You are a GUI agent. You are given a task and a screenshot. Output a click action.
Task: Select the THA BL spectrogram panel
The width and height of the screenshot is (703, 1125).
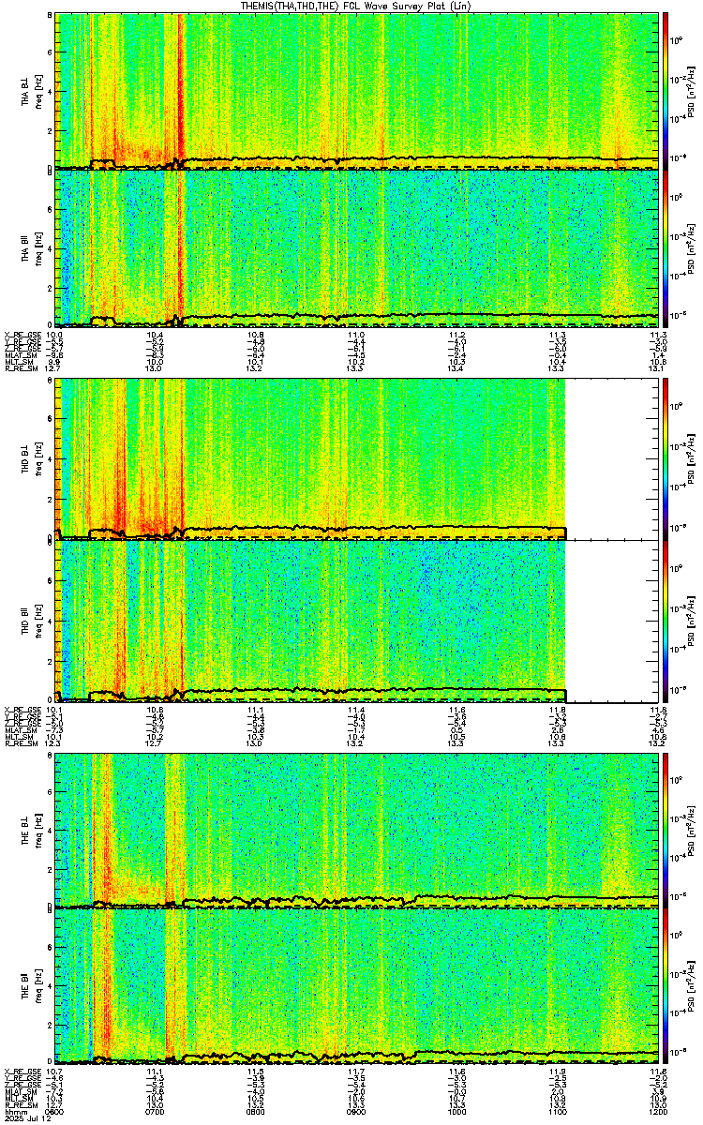pyautogui.click(x=356, y=91)
